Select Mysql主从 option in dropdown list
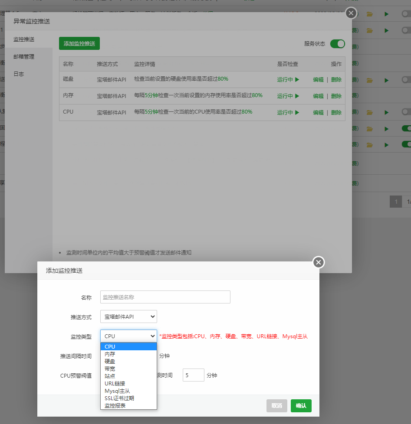411x424 pixels. pyautogui.click(x=128, y=391)
